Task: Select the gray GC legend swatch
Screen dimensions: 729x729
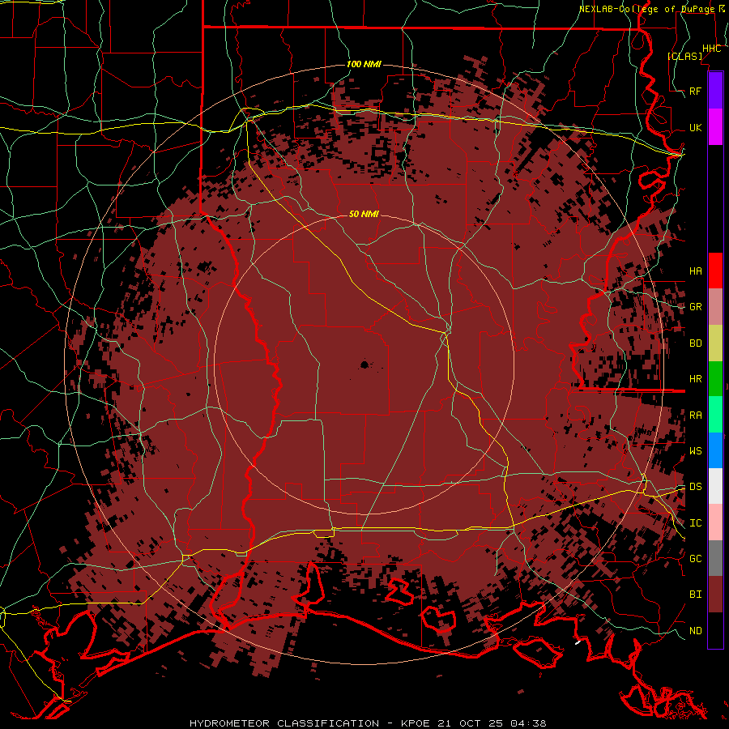Action: coord(715,558)
